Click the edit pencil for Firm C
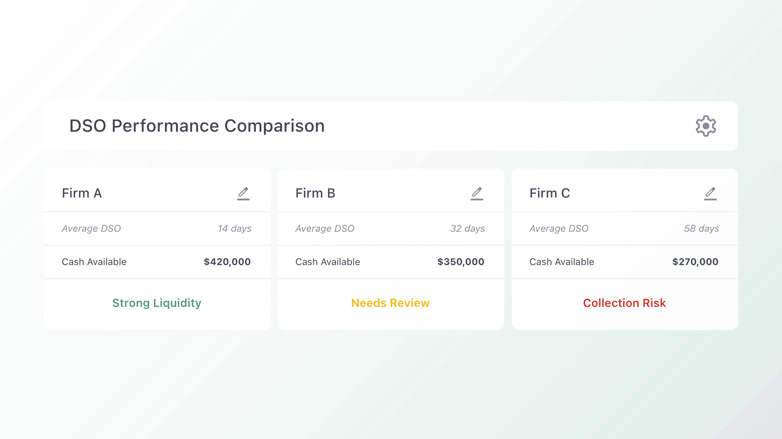Screen dimensions: 782x439 point(710,193)
